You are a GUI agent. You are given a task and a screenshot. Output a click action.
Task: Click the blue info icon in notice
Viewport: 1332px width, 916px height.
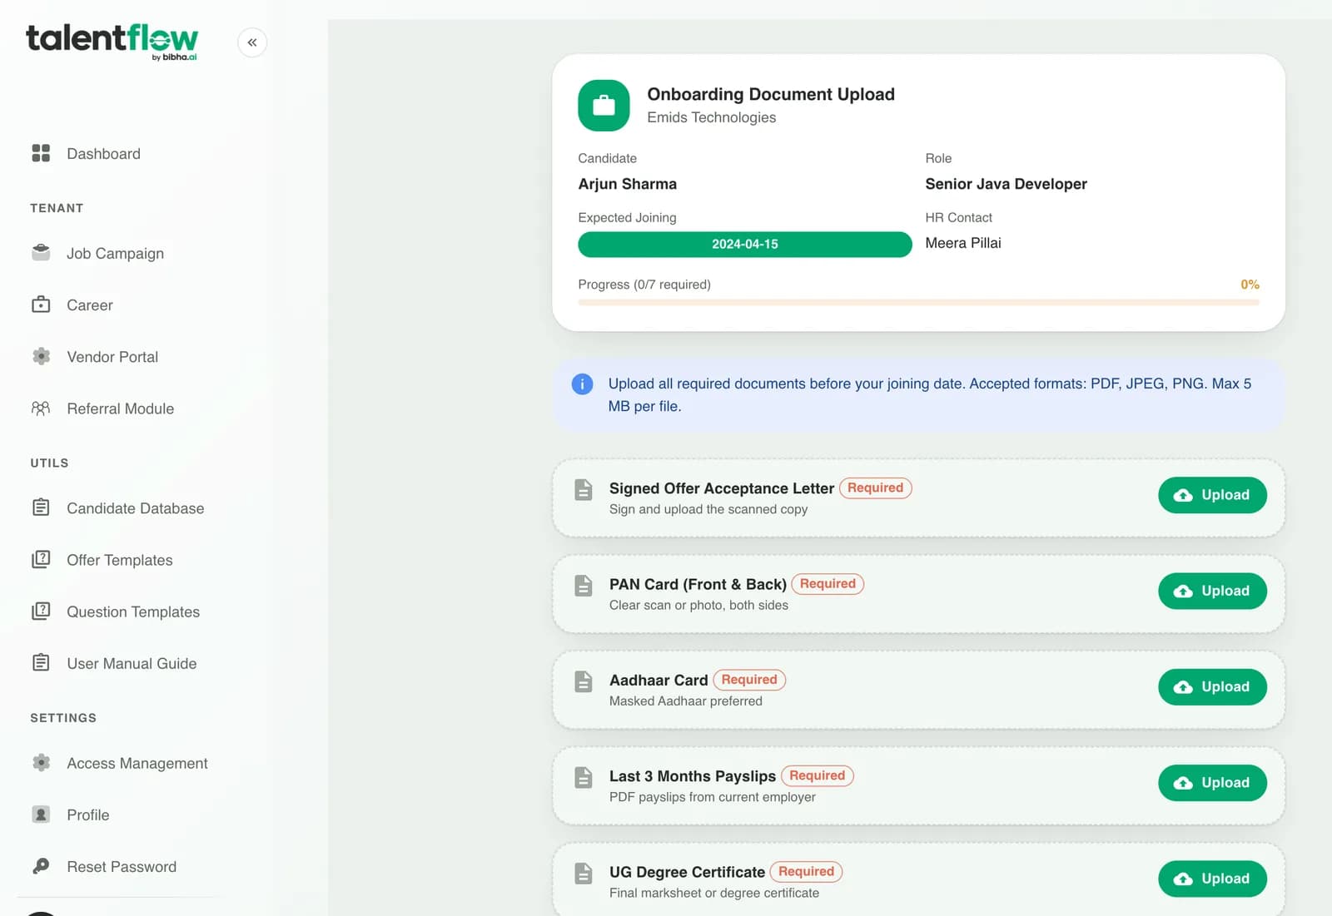click(582, 384)
